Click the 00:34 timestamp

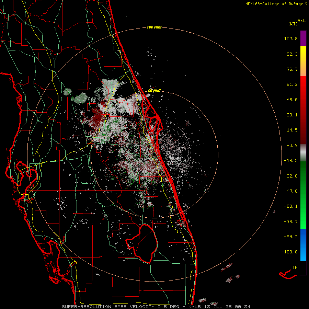(243, 307)
